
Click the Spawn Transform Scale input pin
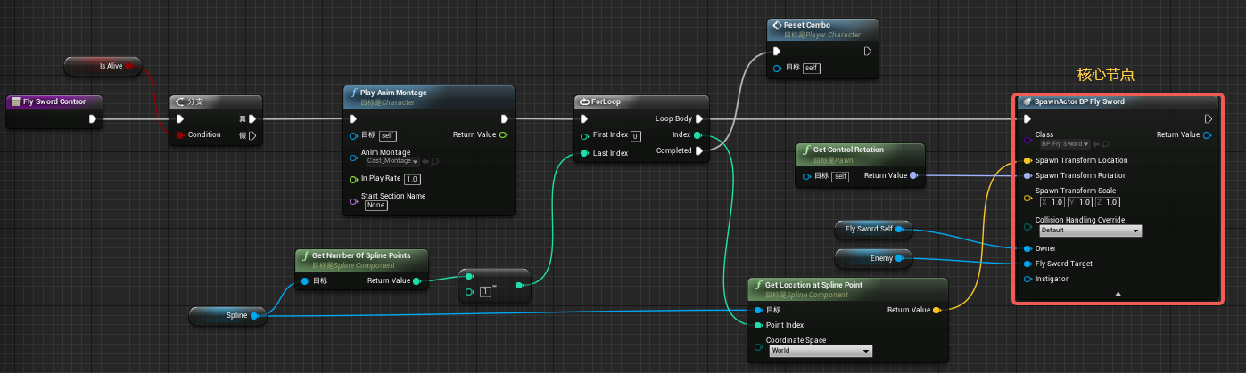click(1027, 198)
